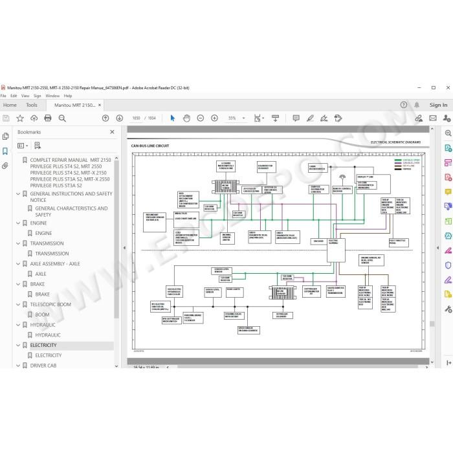Viewport: 453px width, 453px height.
Task: Click the page number input field
Action: 136,118
